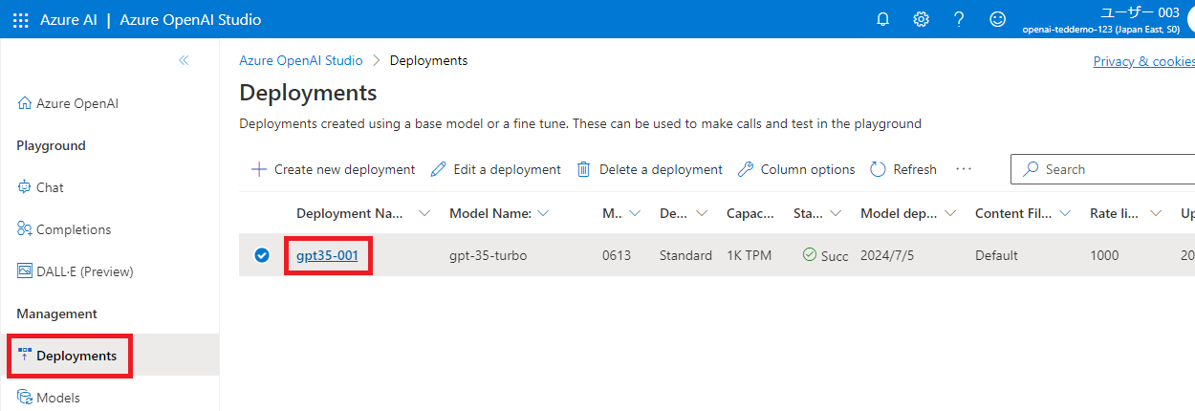Open the notifications bell icon
Viewport: 1195px width, 411px height.
[883, 19]
